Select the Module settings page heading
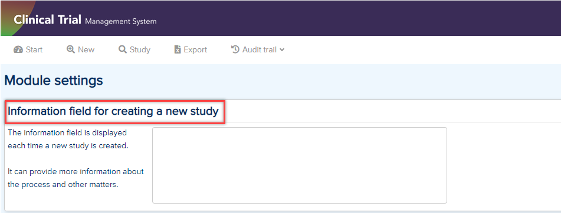The width and height of the screenshot is (561, 213). [x=54, y=81]
